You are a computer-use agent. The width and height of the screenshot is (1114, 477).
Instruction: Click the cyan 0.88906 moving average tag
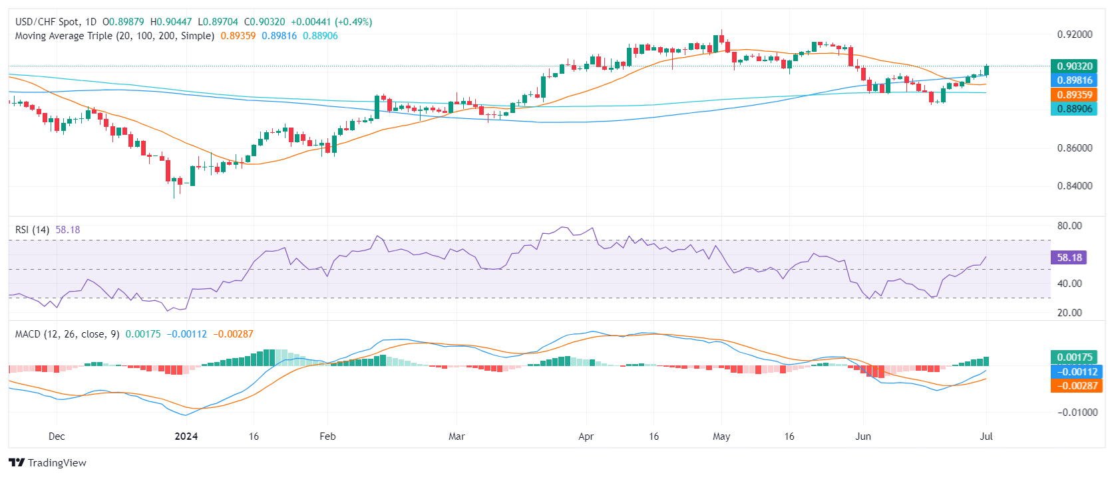coord(1074,109)
